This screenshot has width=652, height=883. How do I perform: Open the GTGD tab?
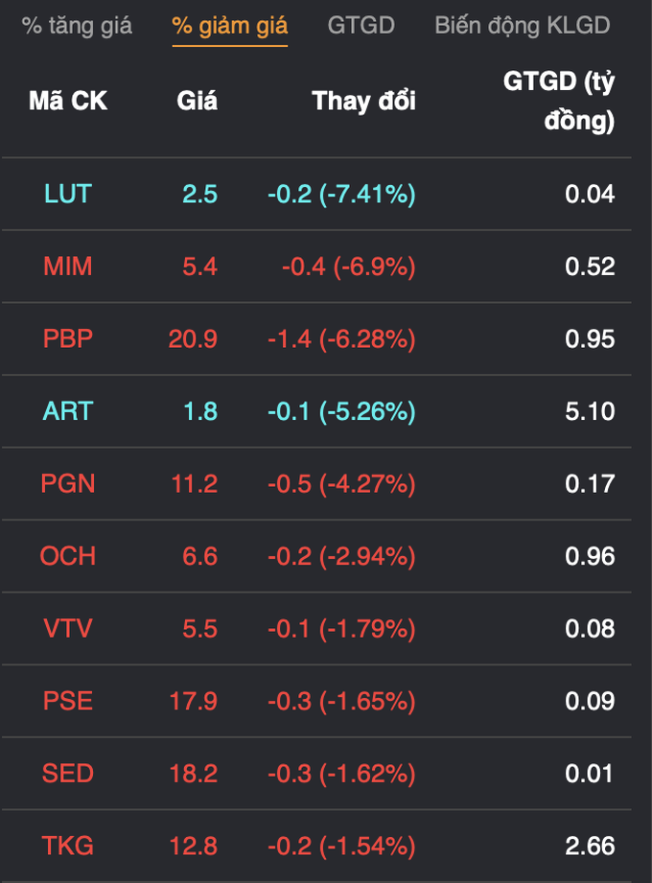click(x=361, y=25)
